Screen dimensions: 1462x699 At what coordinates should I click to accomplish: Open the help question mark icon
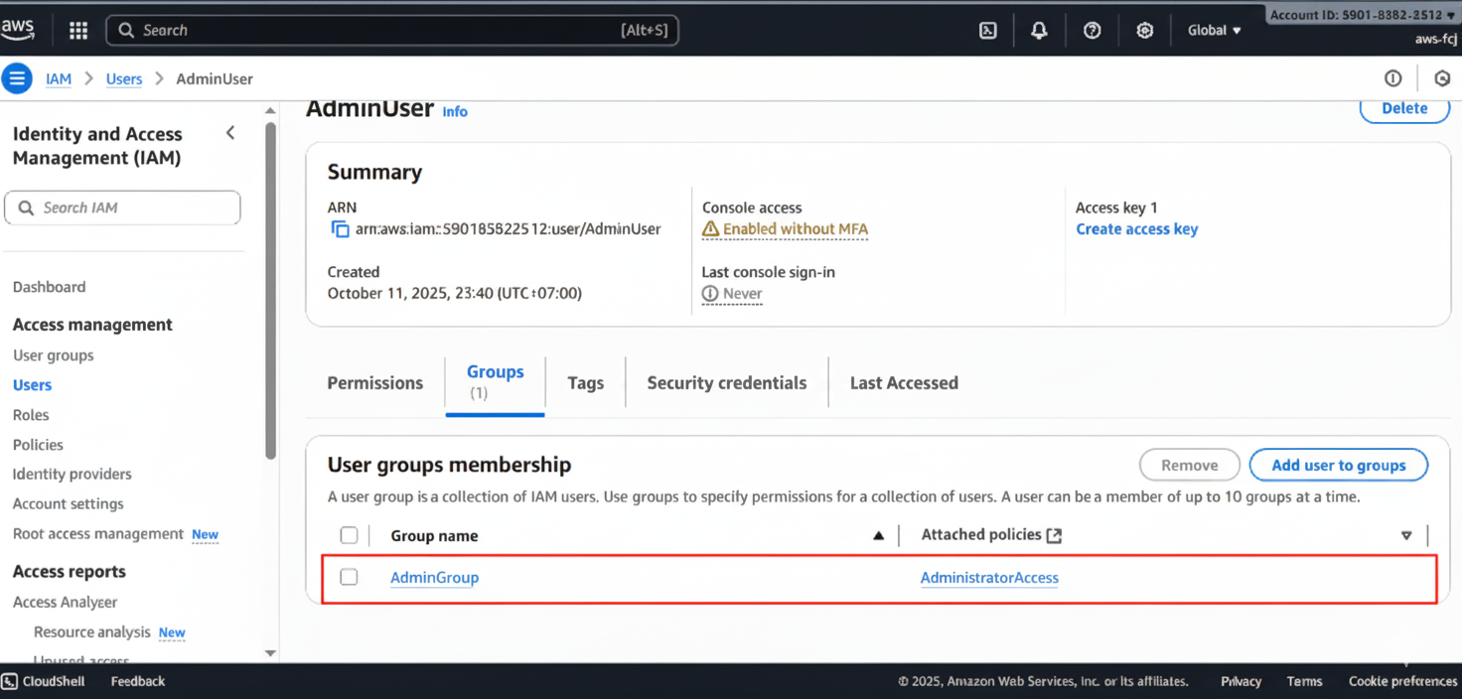[1093, 31]
